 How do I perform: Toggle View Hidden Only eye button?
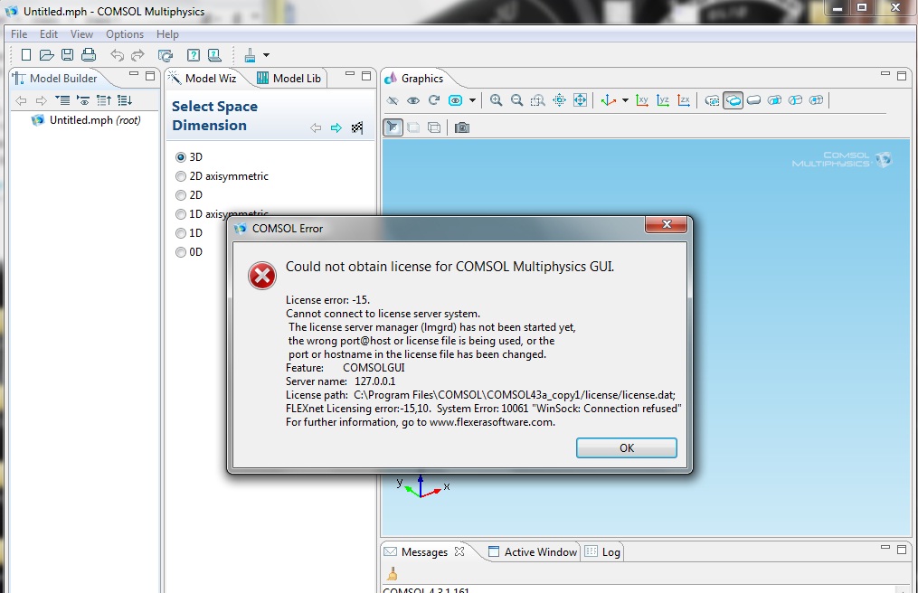tap(456, 100)
